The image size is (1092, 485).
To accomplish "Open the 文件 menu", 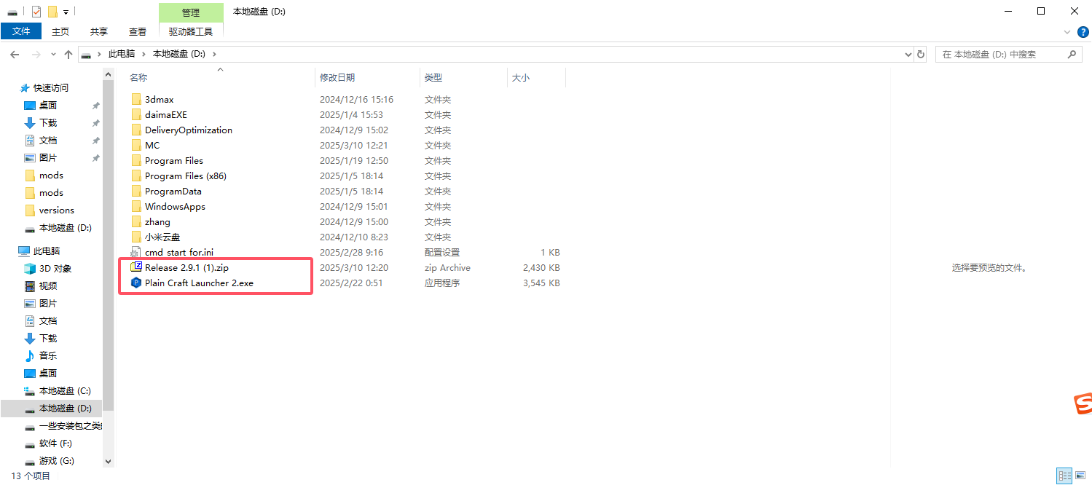I will 21,32.
